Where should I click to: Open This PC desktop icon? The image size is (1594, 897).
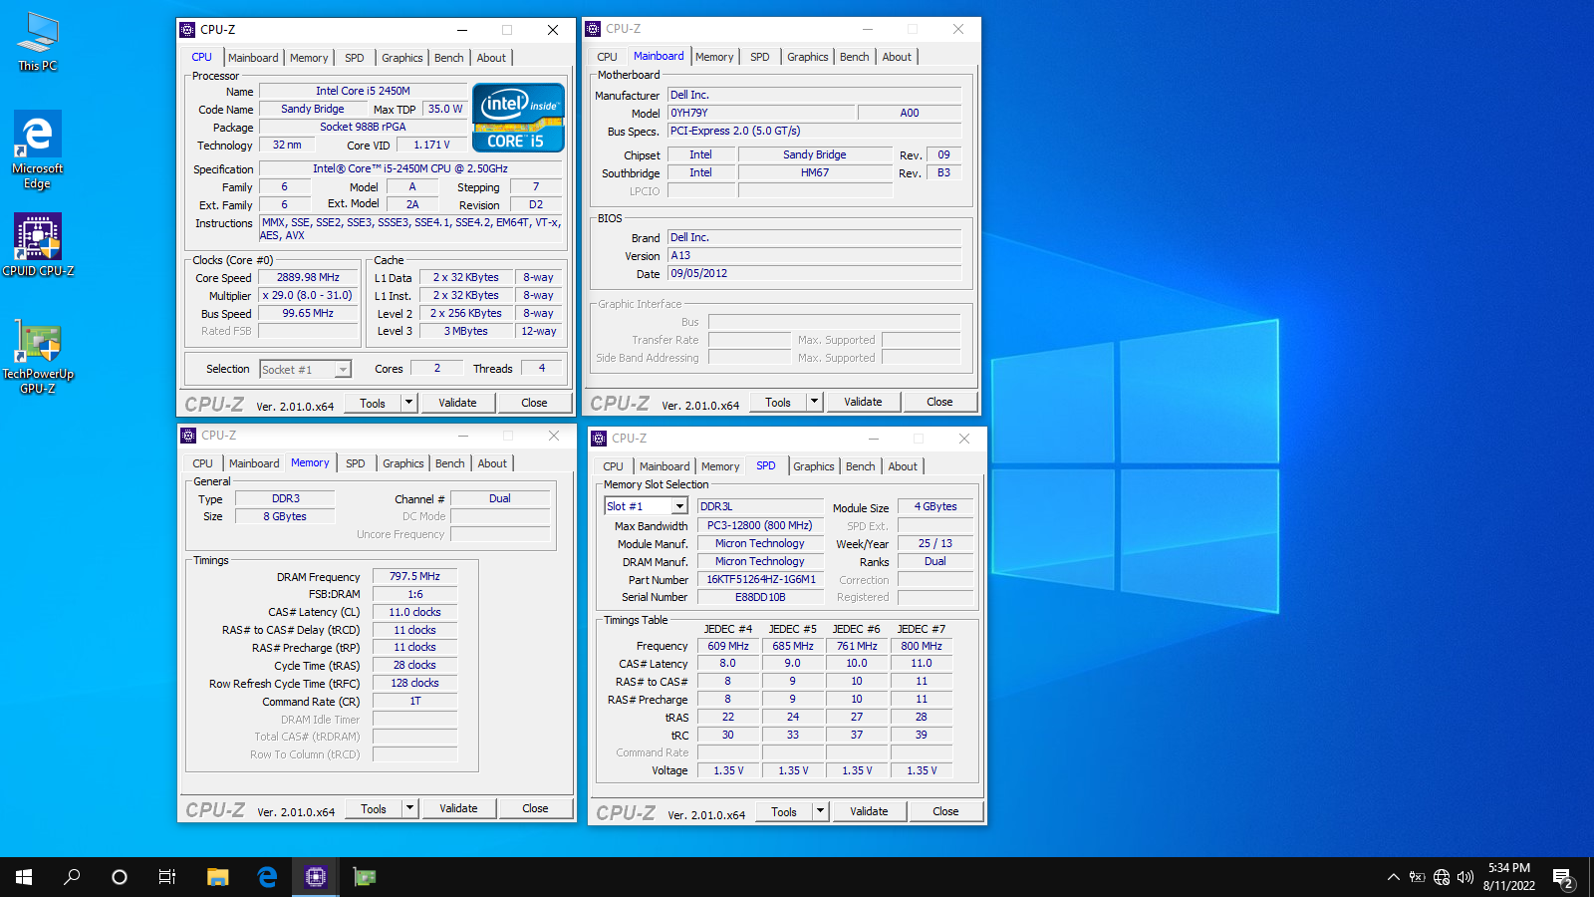coord(38,42)
